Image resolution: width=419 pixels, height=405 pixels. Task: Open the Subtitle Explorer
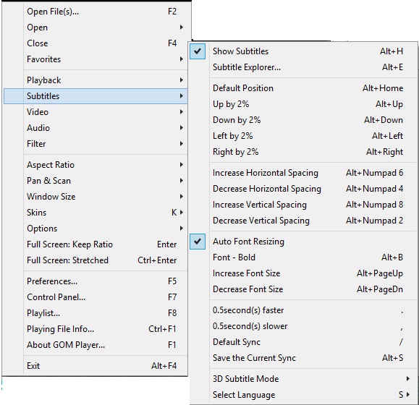(303, 67)
